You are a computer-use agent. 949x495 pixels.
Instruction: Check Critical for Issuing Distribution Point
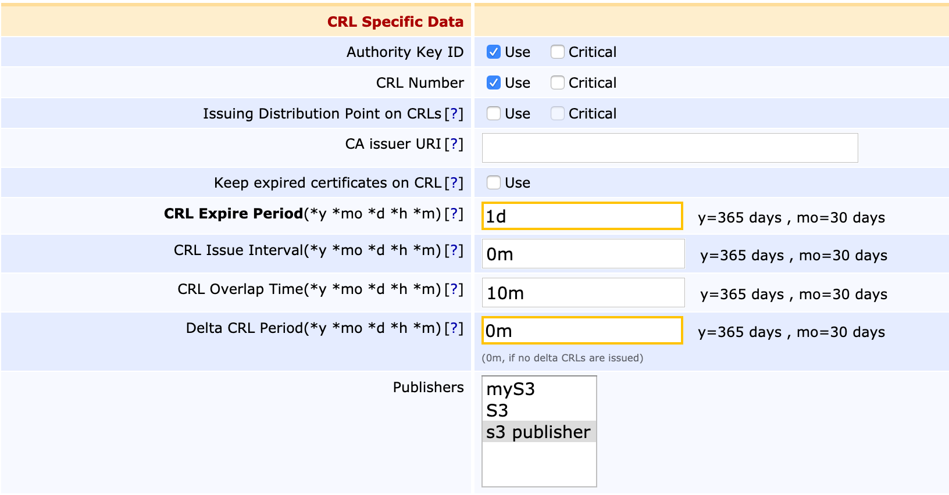click(557, 114)
